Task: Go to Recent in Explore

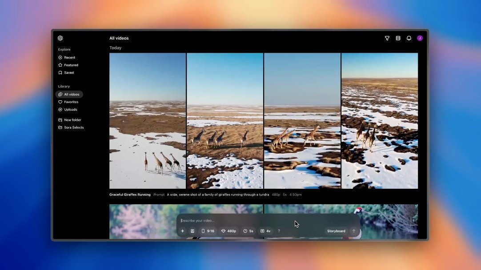Action: [x=69, y=57]
